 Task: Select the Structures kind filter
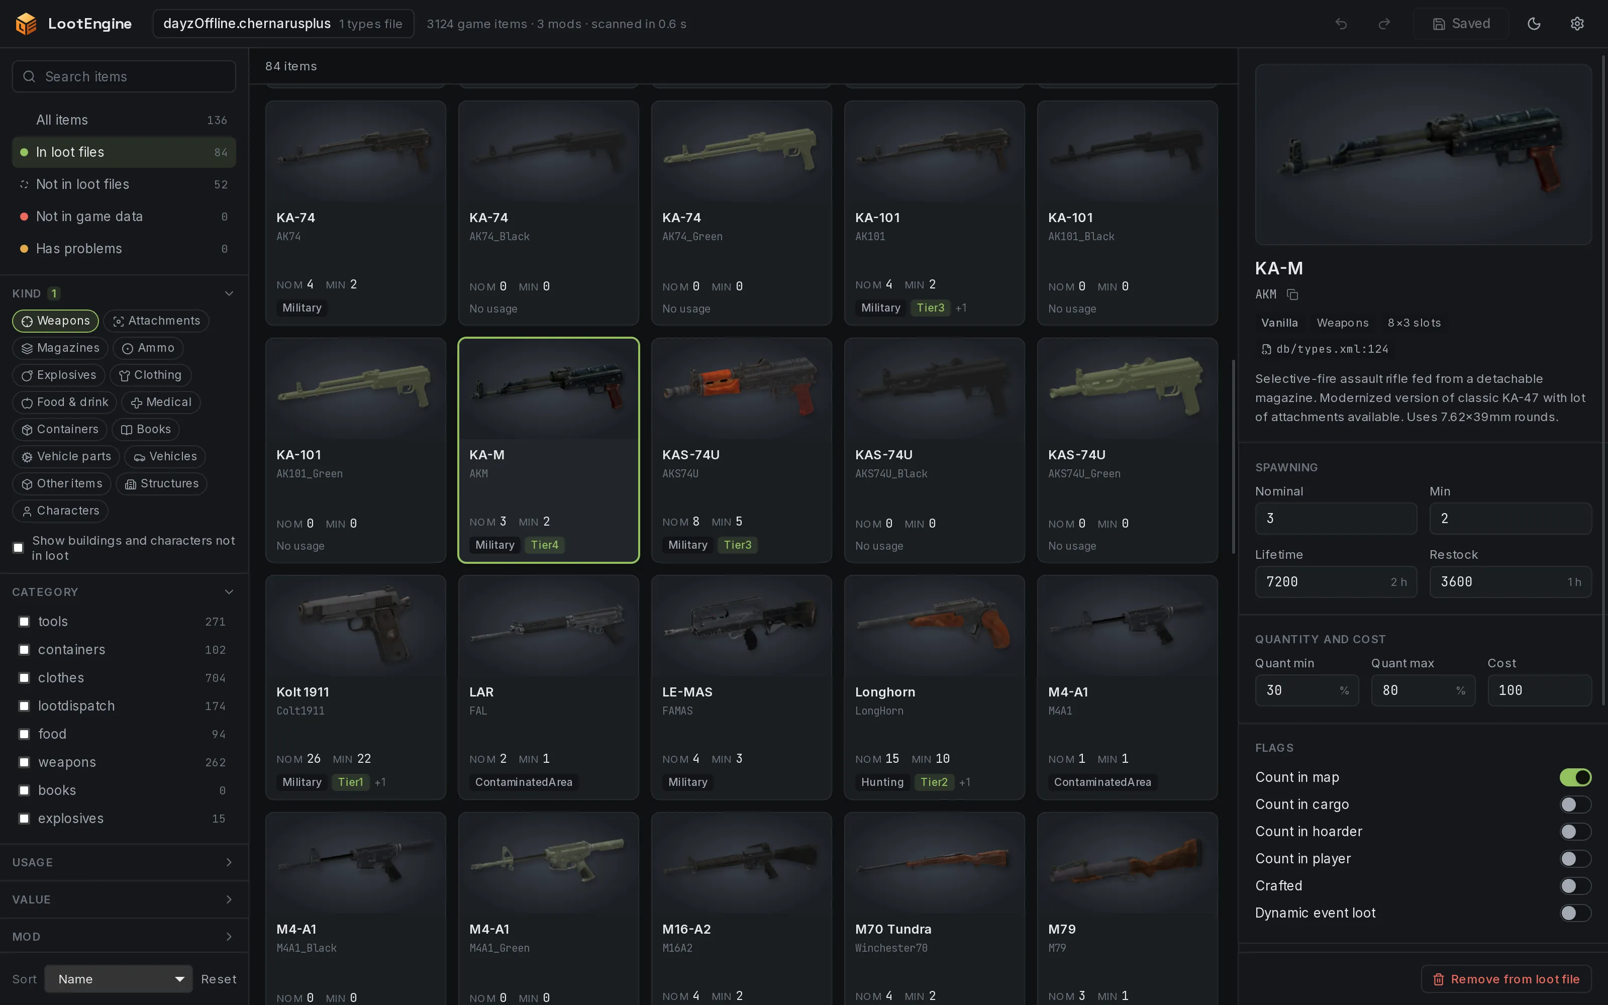pos(162,484)
